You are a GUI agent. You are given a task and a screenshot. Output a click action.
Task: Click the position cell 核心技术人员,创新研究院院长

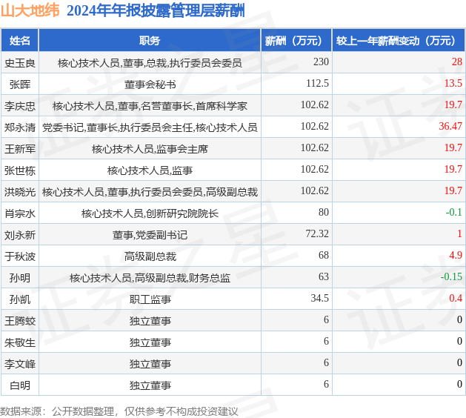pyautogui.click(x=150, y=213)
